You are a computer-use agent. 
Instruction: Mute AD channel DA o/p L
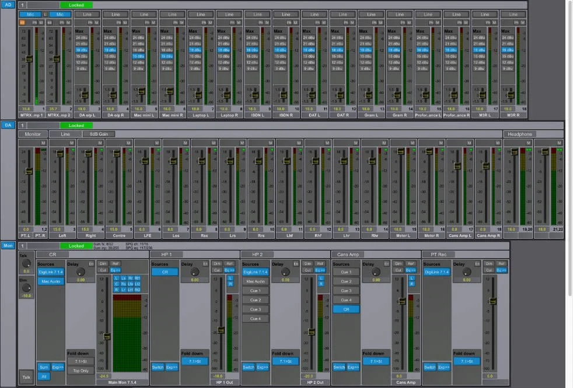[x=97, y=23]
